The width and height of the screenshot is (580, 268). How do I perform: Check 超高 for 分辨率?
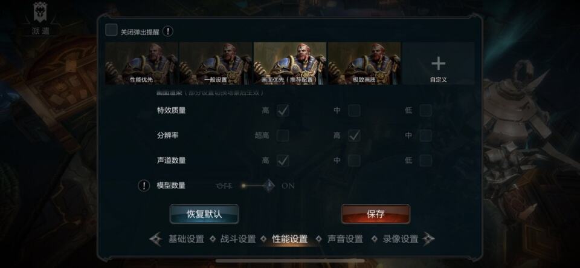283,136
